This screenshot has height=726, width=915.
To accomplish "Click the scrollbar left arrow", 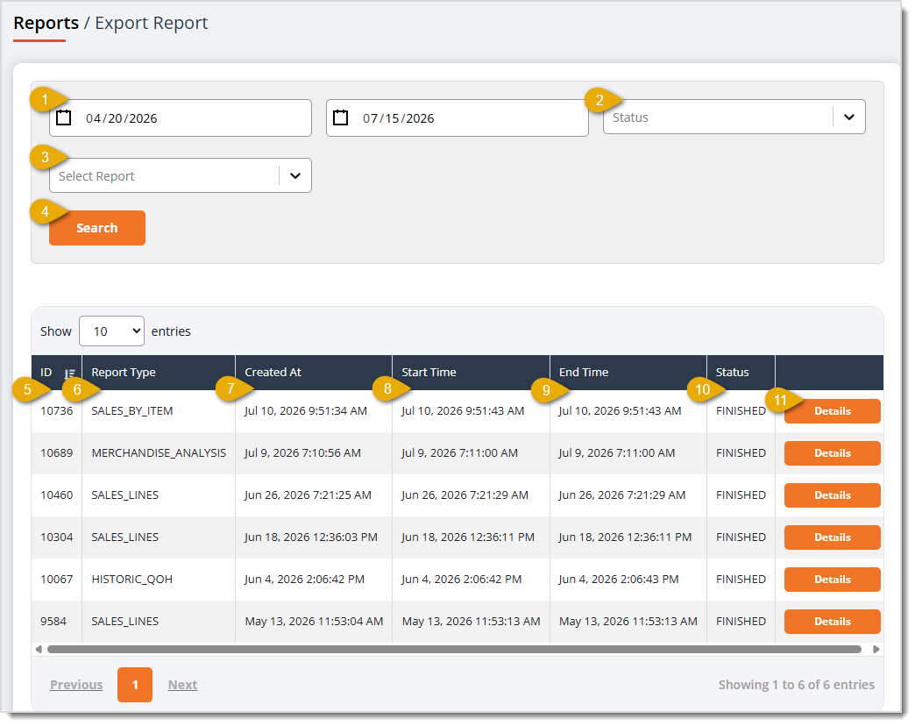I will pos(39,650).
